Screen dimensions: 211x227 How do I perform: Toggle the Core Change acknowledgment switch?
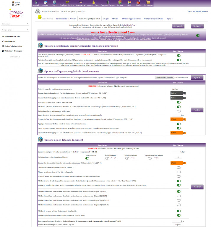tap(198, 35)
